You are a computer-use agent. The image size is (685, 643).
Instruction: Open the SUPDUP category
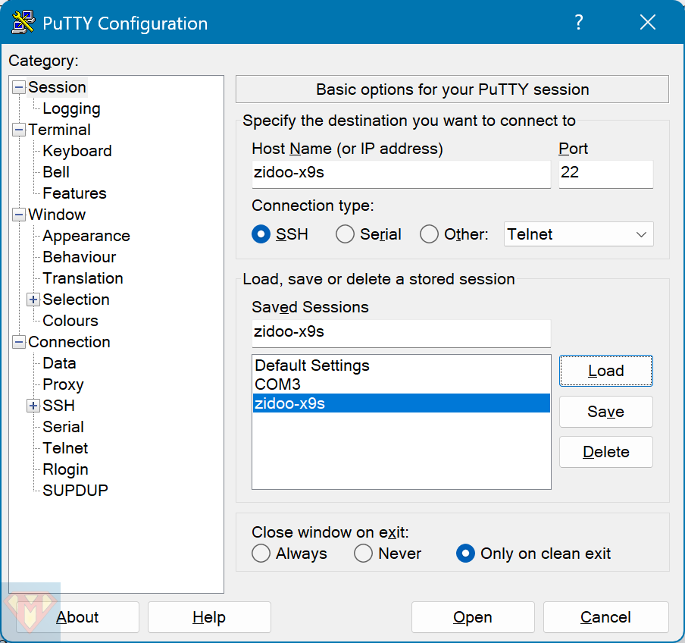(75, 491)
